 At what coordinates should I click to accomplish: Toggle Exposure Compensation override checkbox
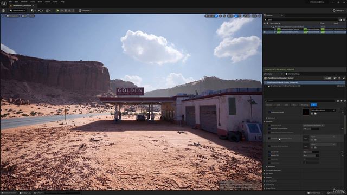[x=269, y=129]
